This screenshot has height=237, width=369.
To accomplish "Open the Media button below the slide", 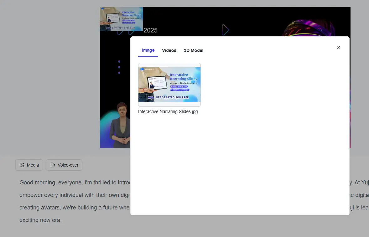I will pyautogui.click(x=29, y=165).
